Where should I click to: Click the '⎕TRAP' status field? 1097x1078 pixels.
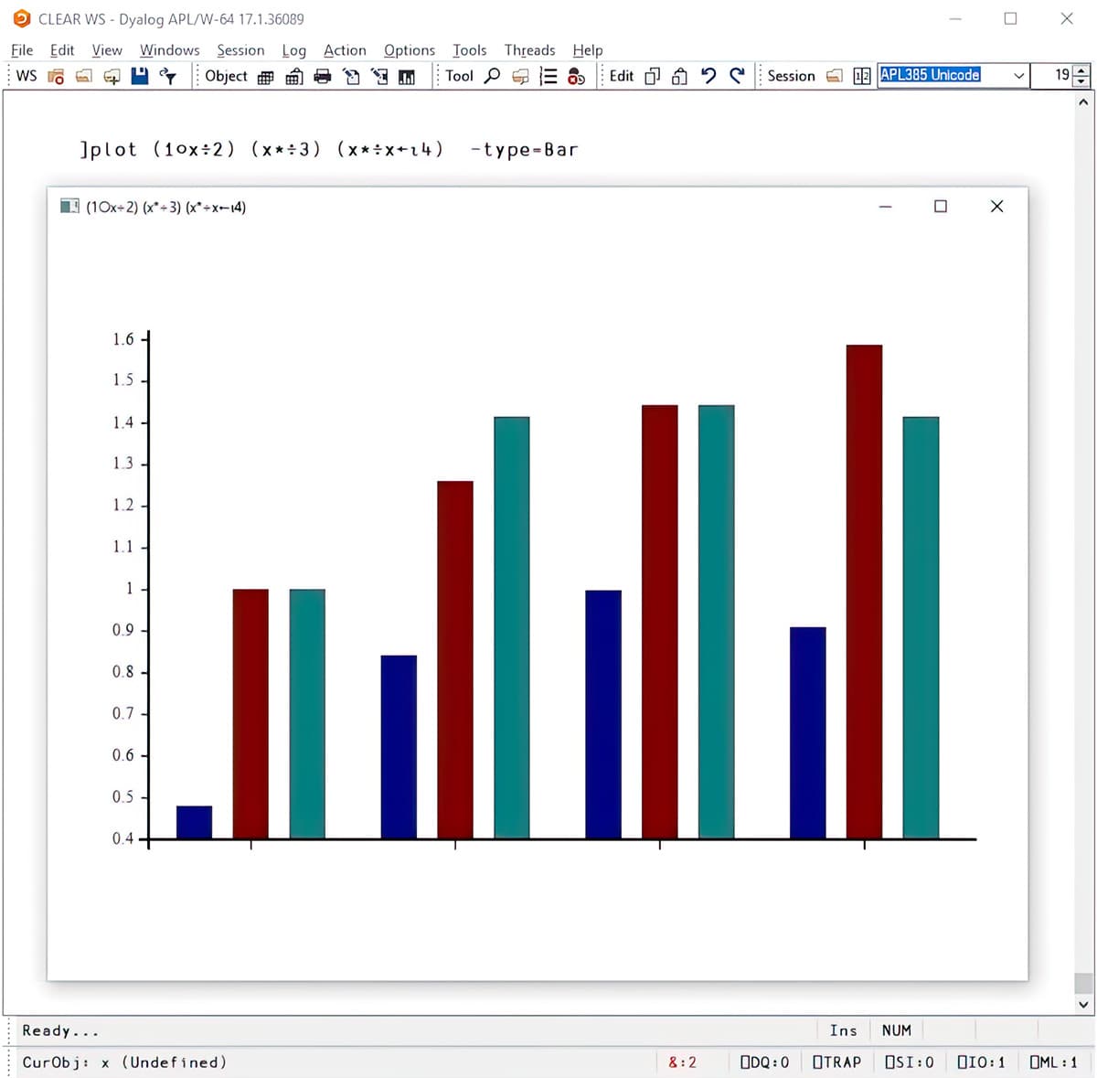point(836,1062)
